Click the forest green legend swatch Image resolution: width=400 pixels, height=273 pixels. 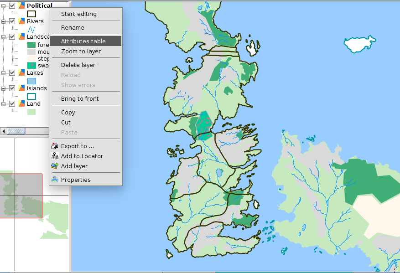[x=31, y=45]
